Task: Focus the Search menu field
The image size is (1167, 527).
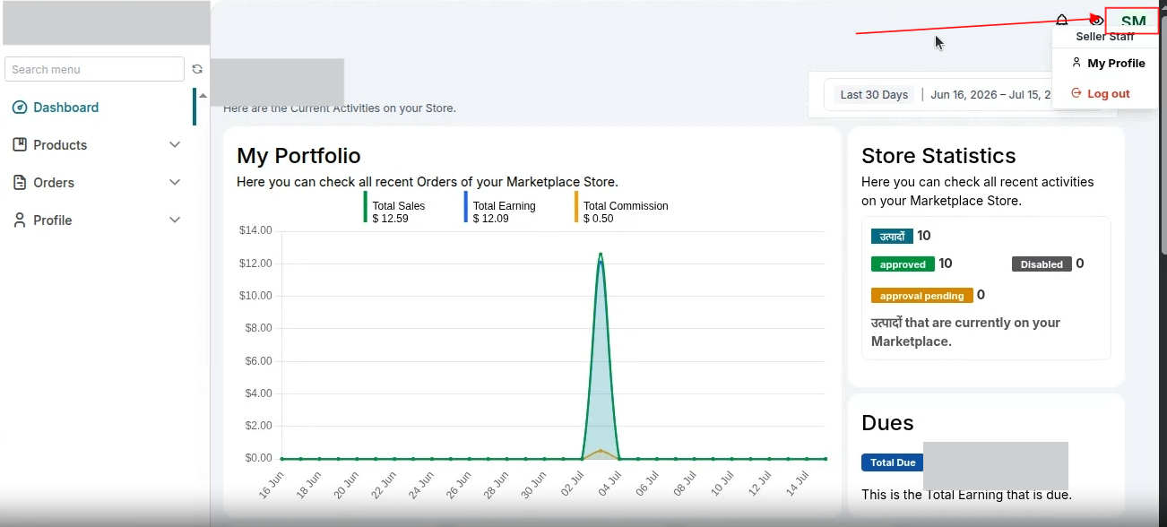Action: [x=94, y=69]
